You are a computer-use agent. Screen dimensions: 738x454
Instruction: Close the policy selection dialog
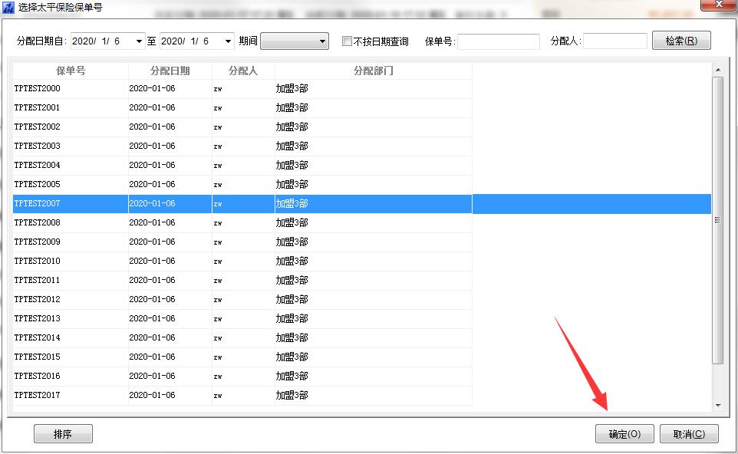tap(719, 8)
